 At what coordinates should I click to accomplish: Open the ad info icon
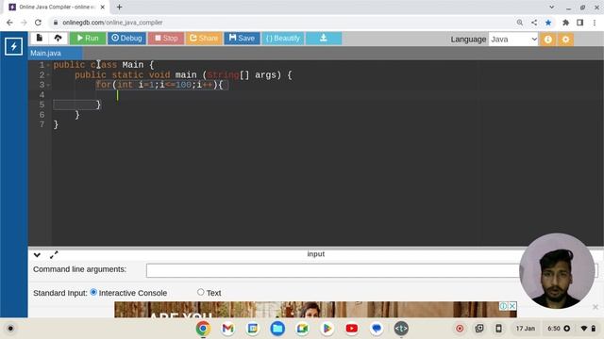(503, 306)
